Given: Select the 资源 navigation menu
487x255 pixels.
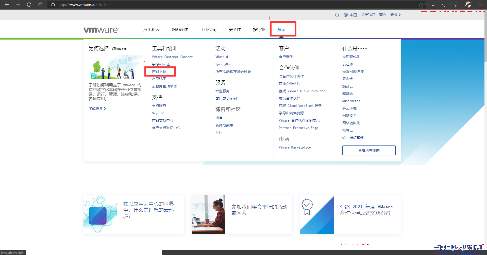Looking at the screenshot, I should click(x=281, y=30).
